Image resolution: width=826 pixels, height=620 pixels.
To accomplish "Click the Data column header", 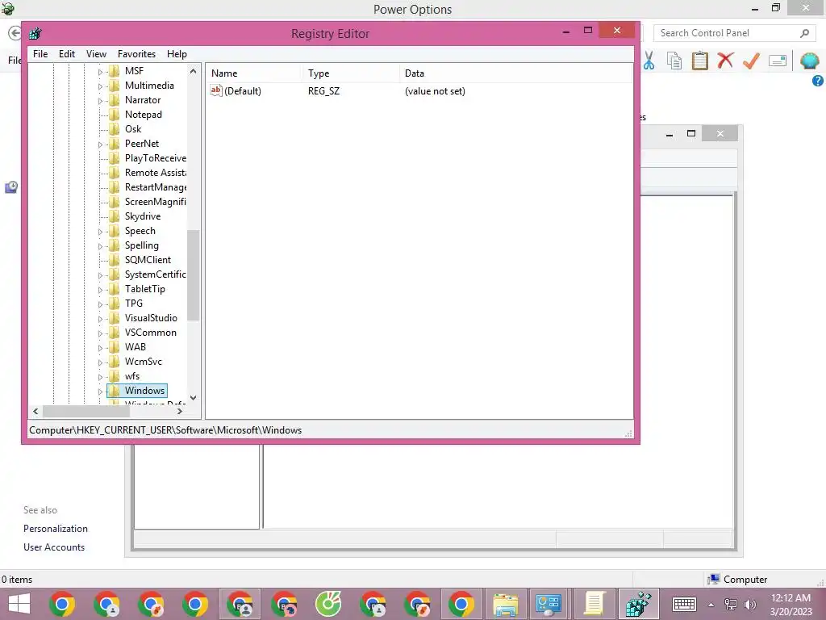I will (515, 73).
